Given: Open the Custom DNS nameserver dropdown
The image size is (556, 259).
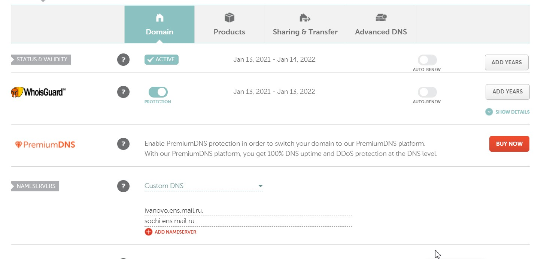Looking at the screenshot, I should [x=203, y=186].
